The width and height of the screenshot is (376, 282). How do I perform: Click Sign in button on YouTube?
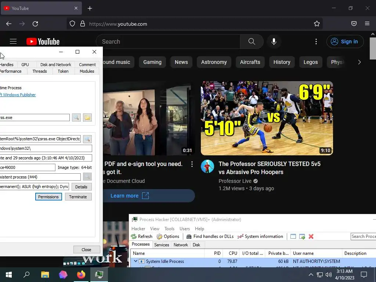pos(345,41)
